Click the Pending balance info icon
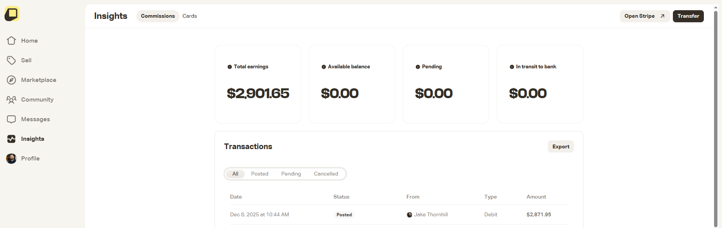The width and height of the screenshot is (722, 228). (417, 66)
